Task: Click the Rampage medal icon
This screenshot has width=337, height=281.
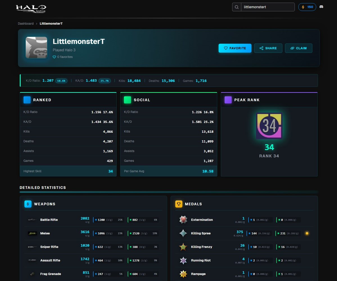Action: 183,274
